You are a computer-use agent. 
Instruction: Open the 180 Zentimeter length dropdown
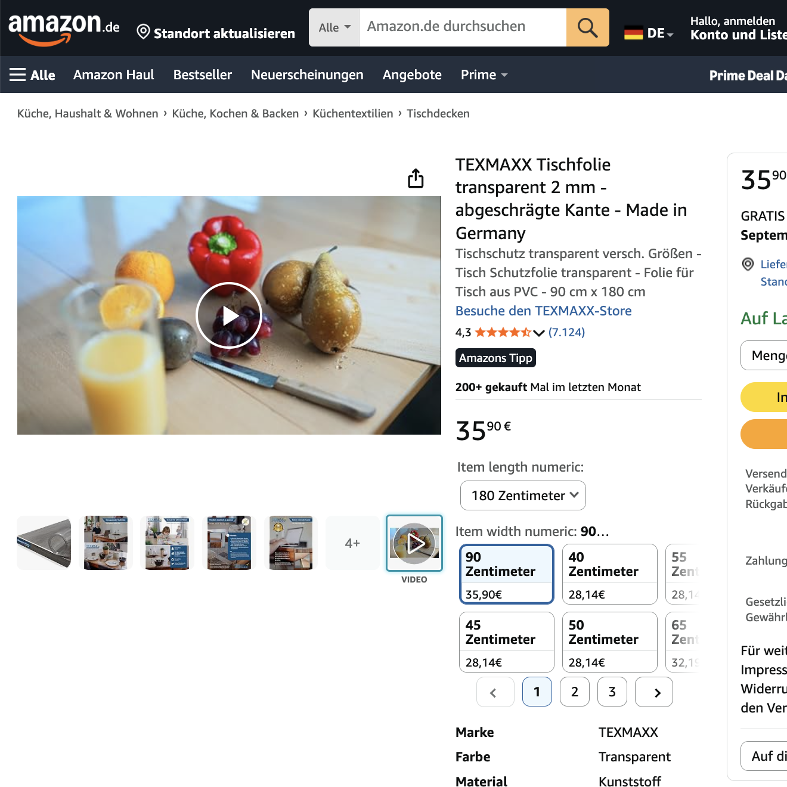tap(523, 495)
